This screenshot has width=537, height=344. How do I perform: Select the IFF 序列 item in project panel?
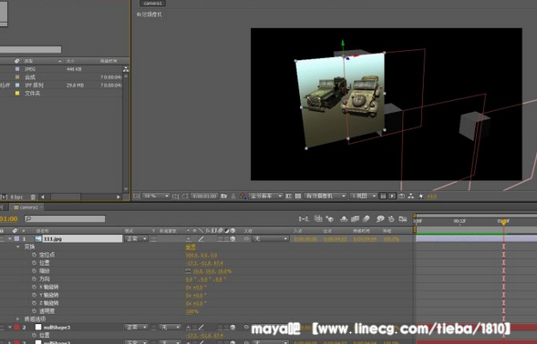pyautogui.click(x=35, y=86)
